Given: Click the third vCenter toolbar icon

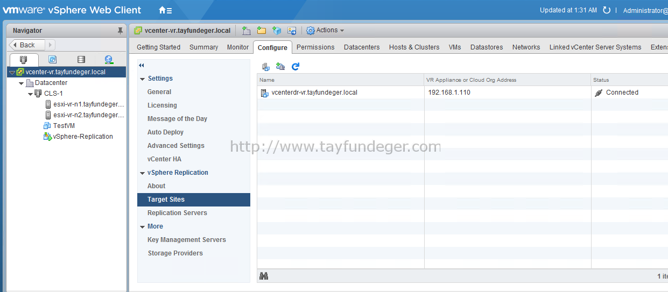Looking at the screenshot, I should pos(277,31).
